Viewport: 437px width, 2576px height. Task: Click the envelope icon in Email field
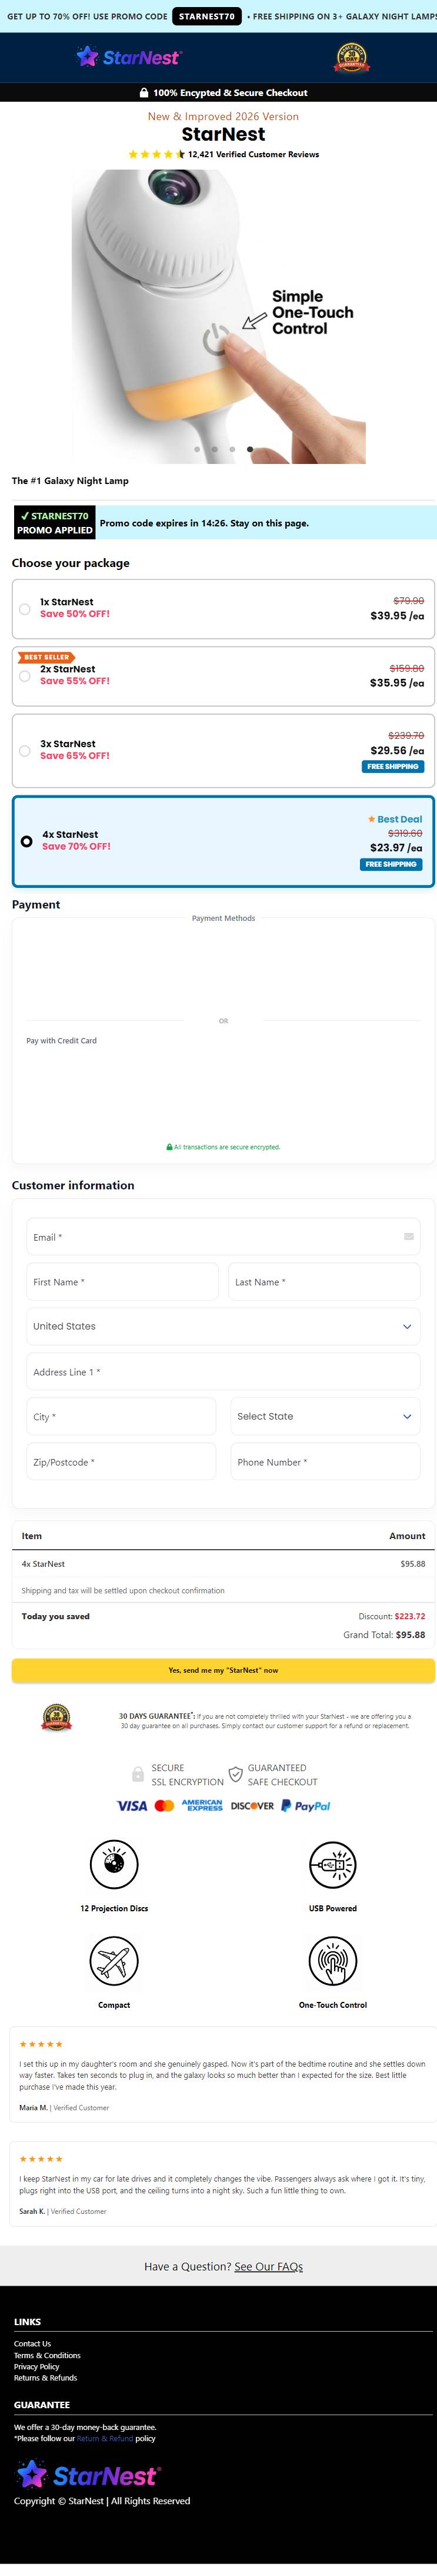[408, 1236]
